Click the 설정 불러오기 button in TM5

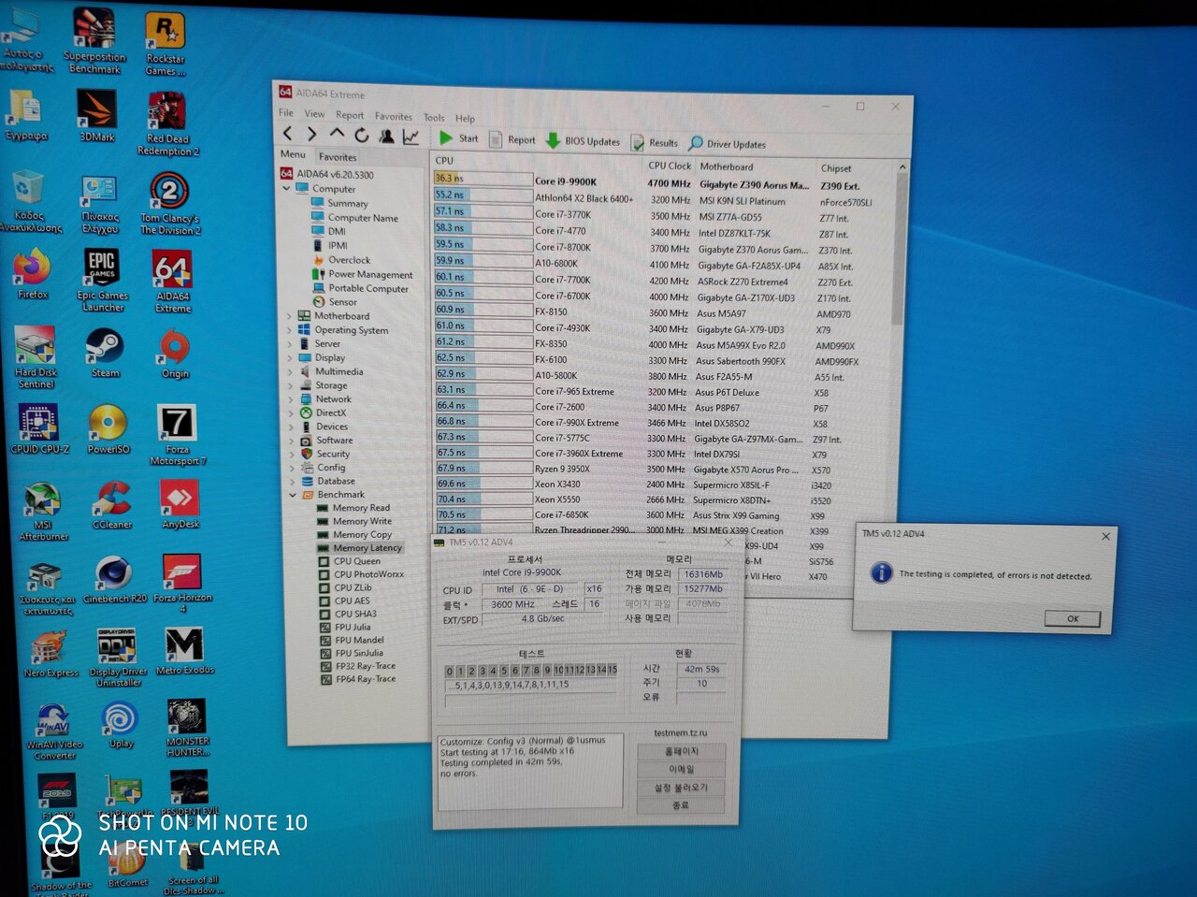pyautogui.click(x=681, y=788)
